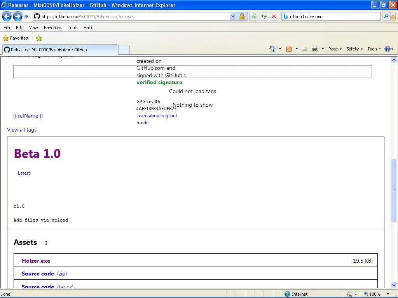398x298 pixels.
Task: Open the search provider dropdown arrow
Action: click(393, 17)
